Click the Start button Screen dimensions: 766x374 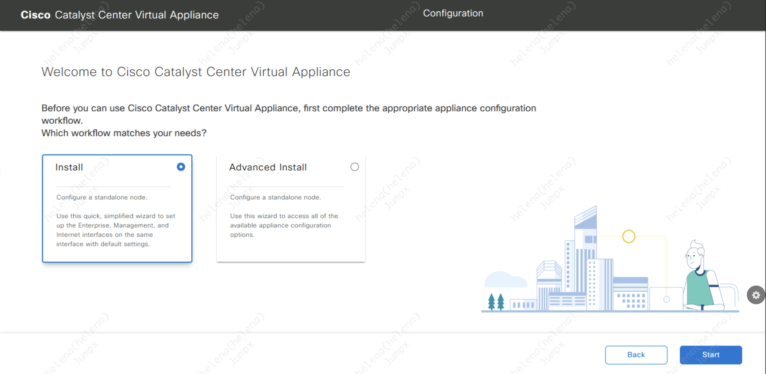tap(711, 355)
